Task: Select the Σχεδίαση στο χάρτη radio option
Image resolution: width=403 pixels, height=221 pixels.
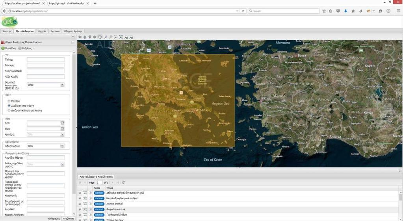Action: 9,106
